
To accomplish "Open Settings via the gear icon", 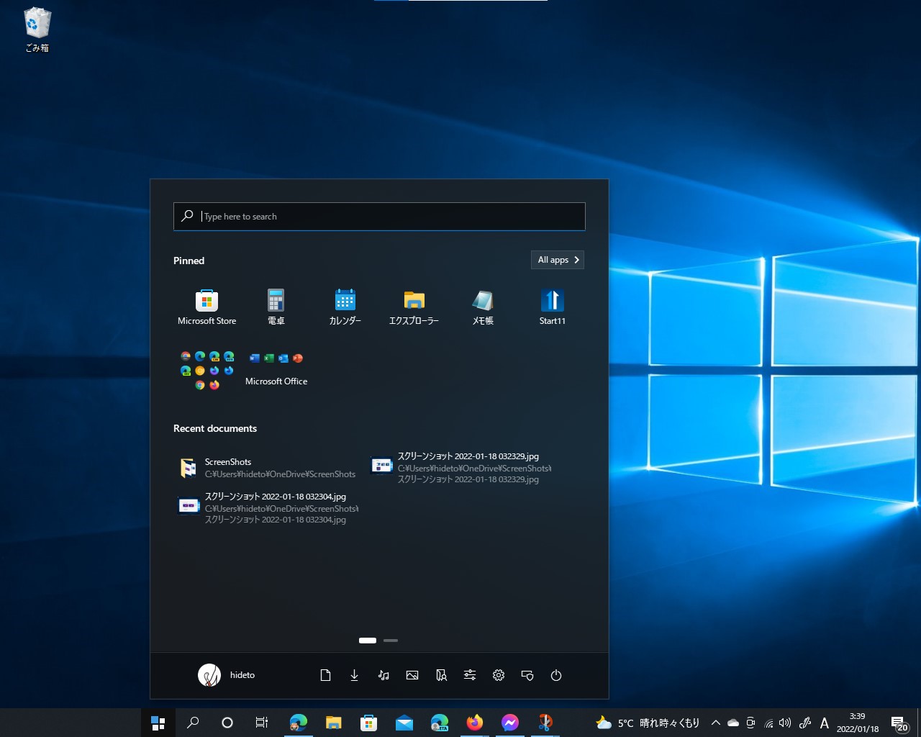I will (x=499, y=675).
